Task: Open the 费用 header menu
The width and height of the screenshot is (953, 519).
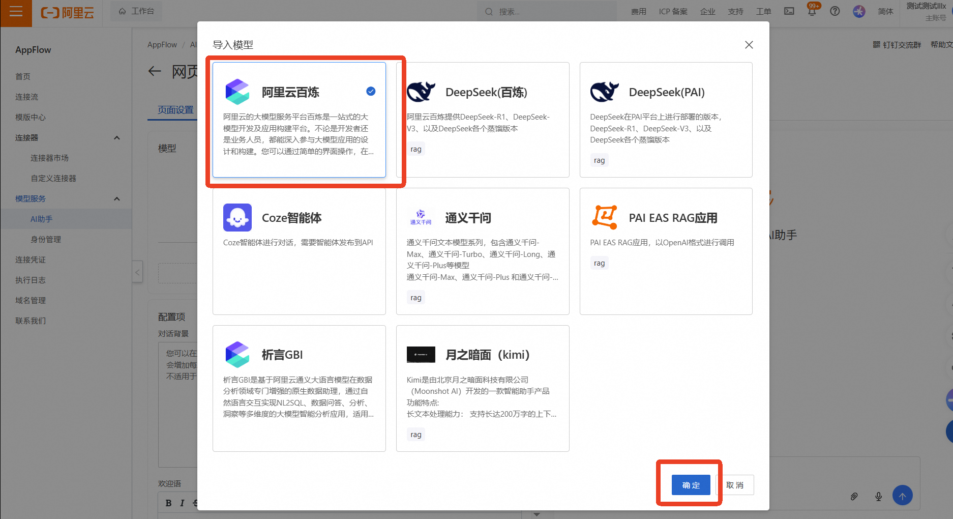Action: [639, 11]
